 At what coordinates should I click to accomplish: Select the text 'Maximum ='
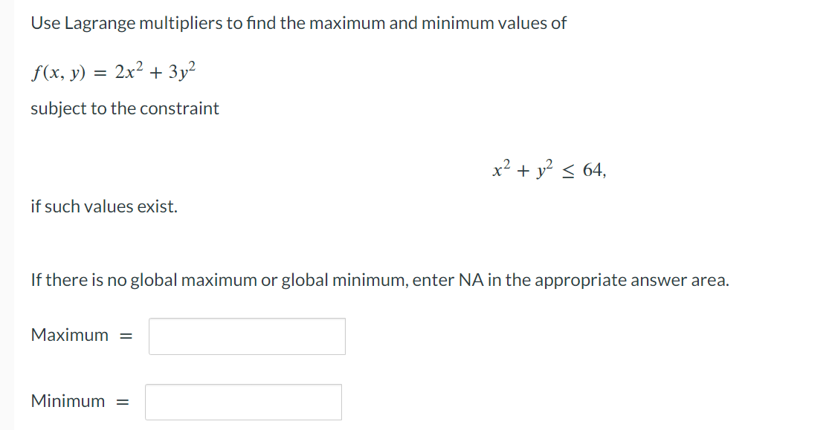point(82,335)
